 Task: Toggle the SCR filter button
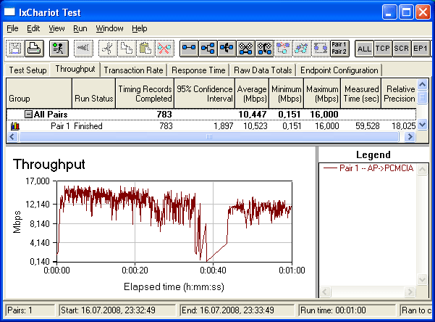402,49
